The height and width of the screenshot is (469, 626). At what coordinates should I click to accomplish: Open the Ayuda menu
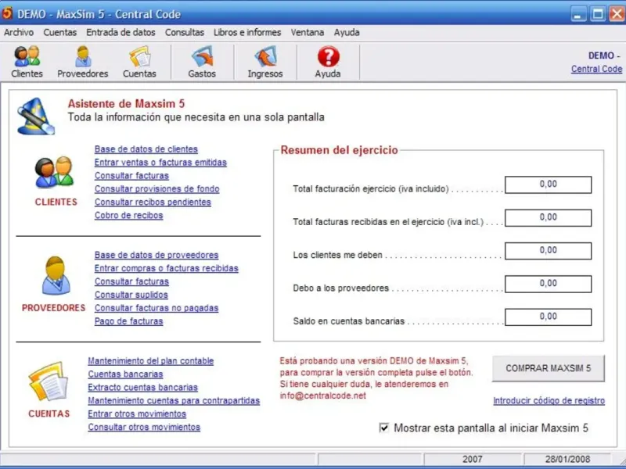click(x=347, y=32)
